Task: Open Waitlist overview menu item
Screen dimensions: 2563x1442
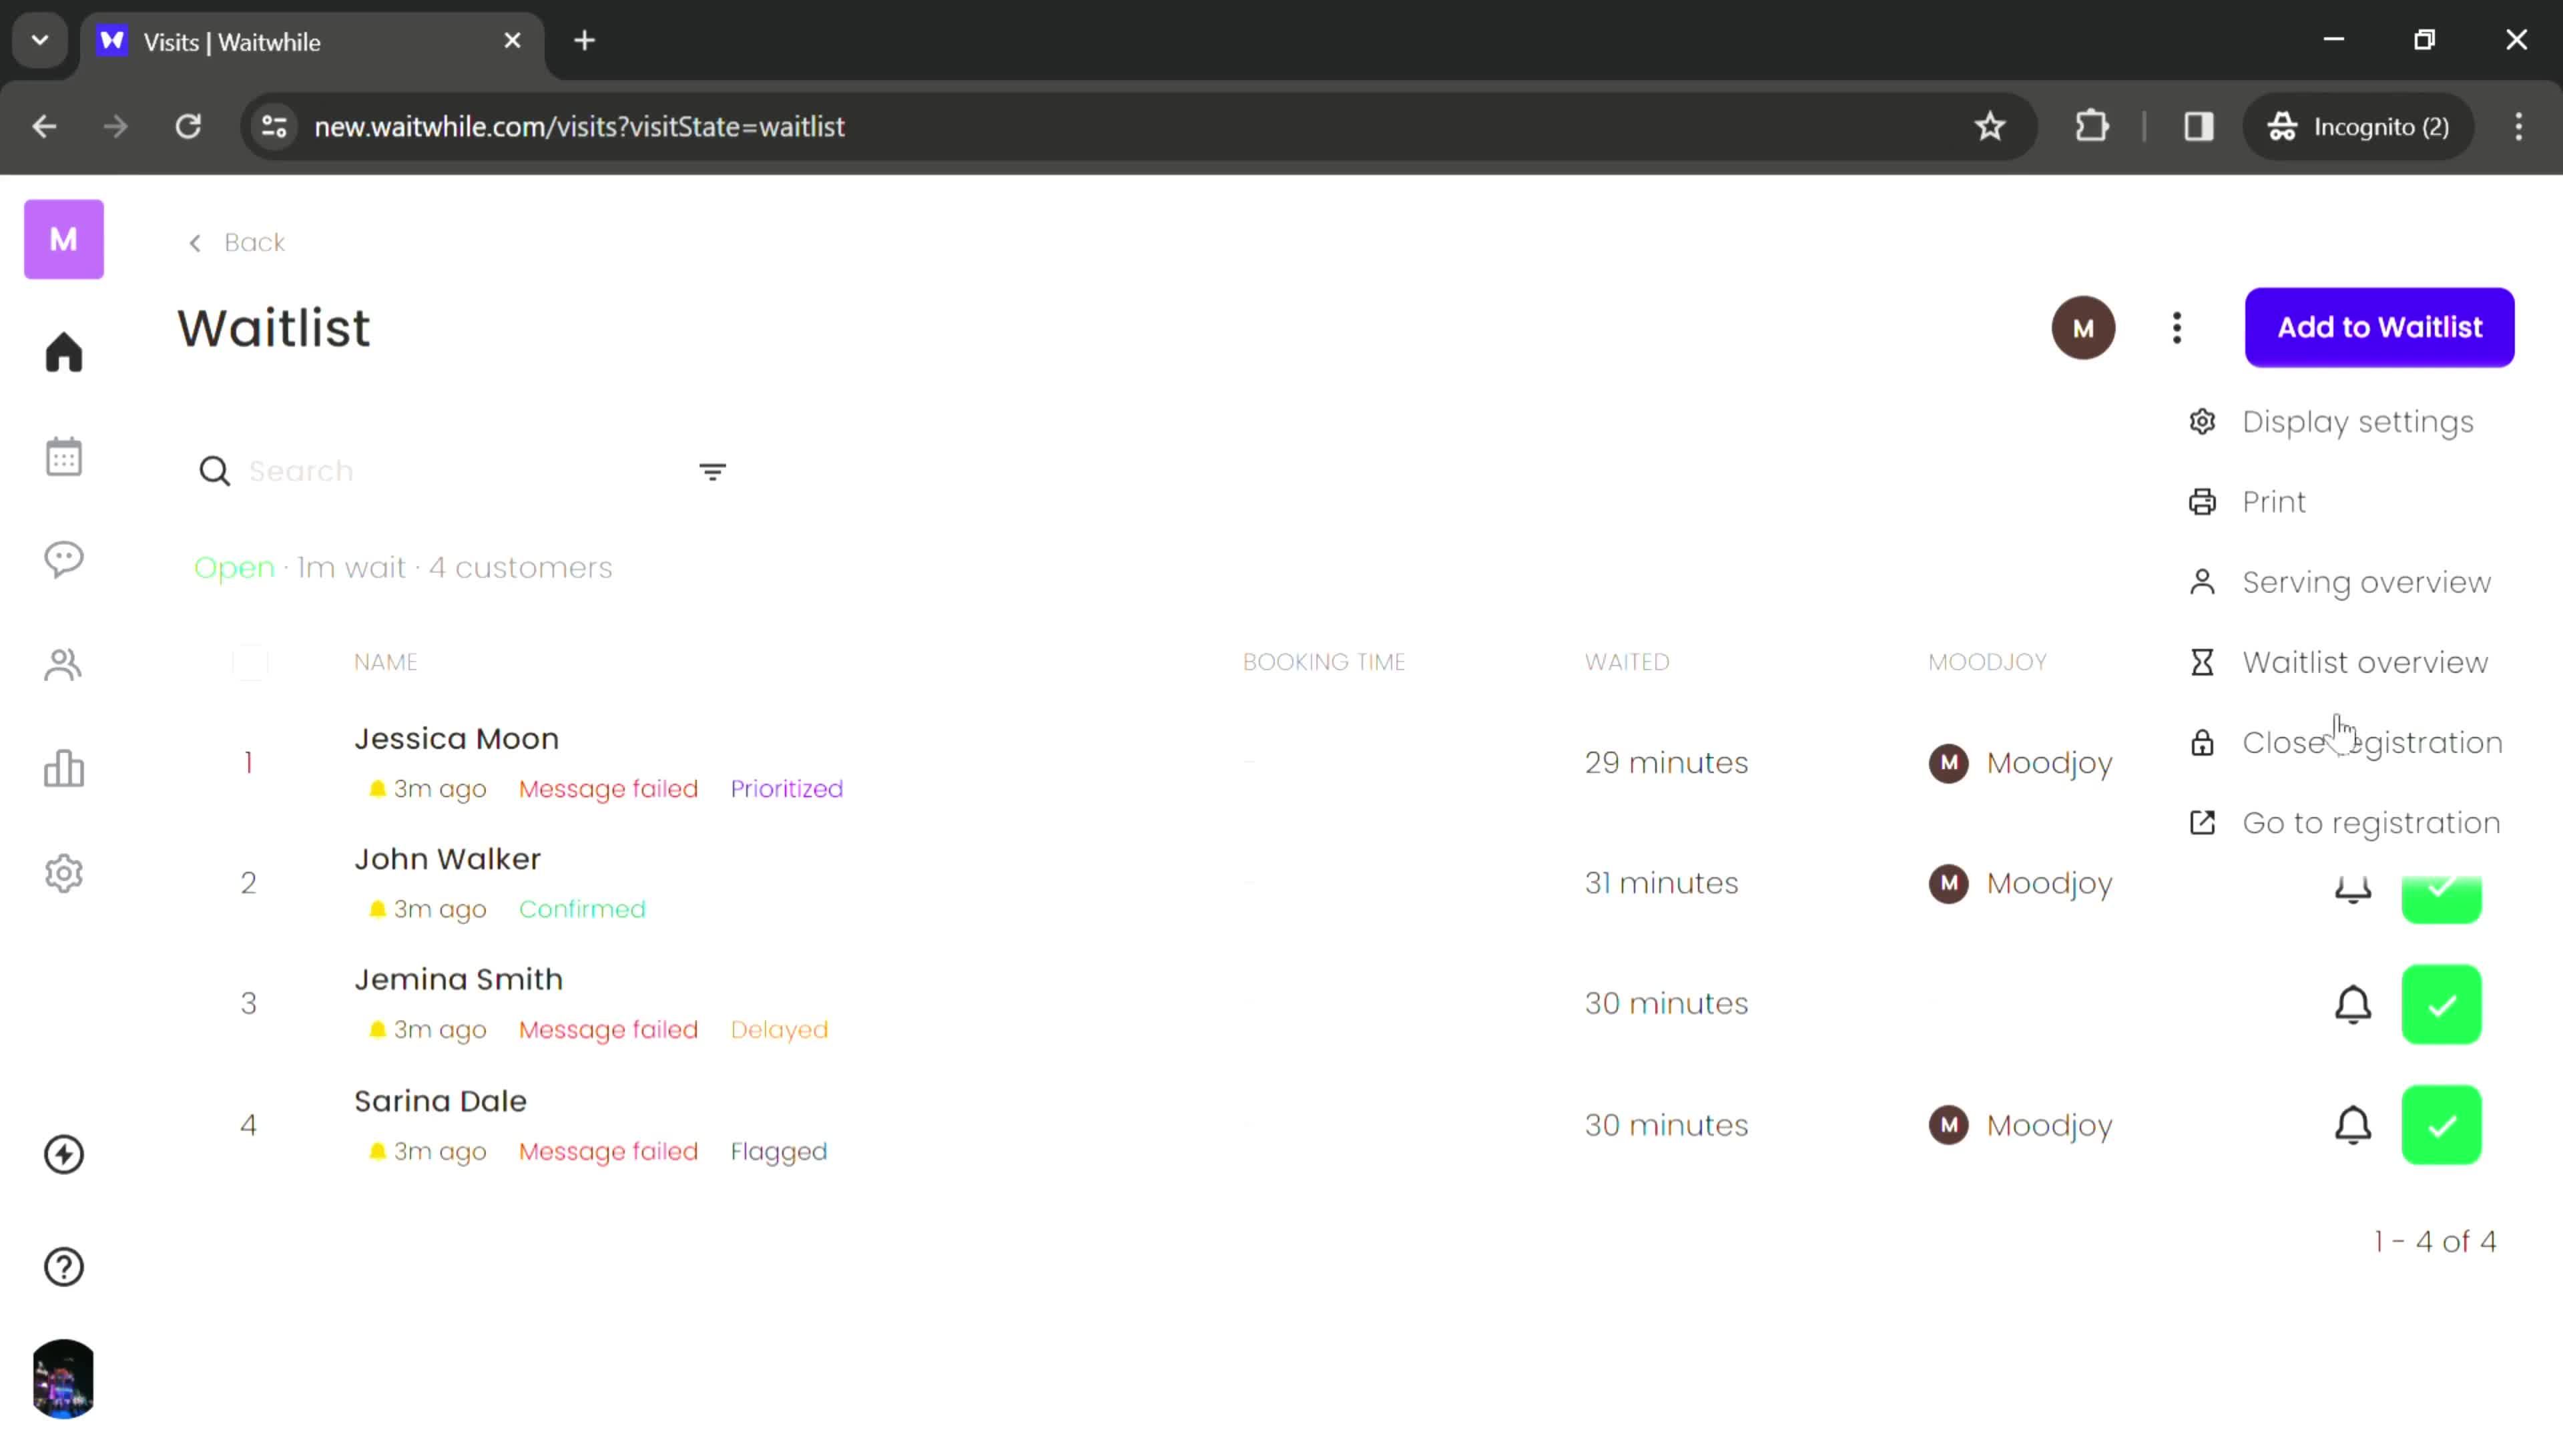Action: click(2338, 663)
